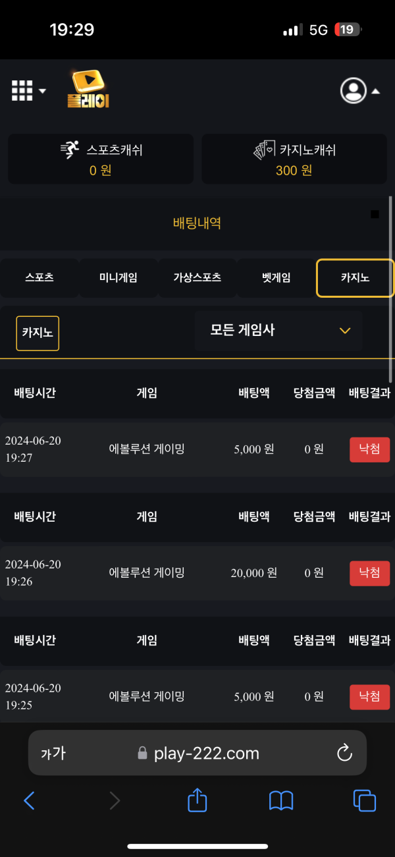Viewport: 395px width, 857px height.
Task: Expand the 모든 게임사 dropdown
Action: (278, 331)
